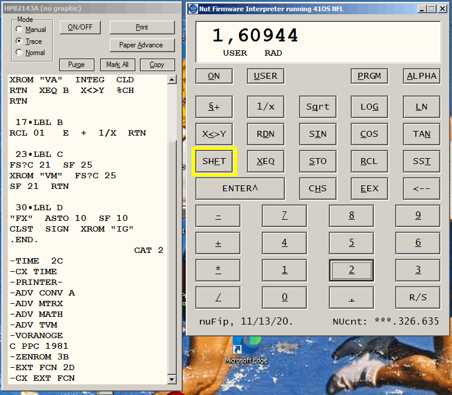Click the Nut Firmware Interpreter title bar icon

pos(193,9)
